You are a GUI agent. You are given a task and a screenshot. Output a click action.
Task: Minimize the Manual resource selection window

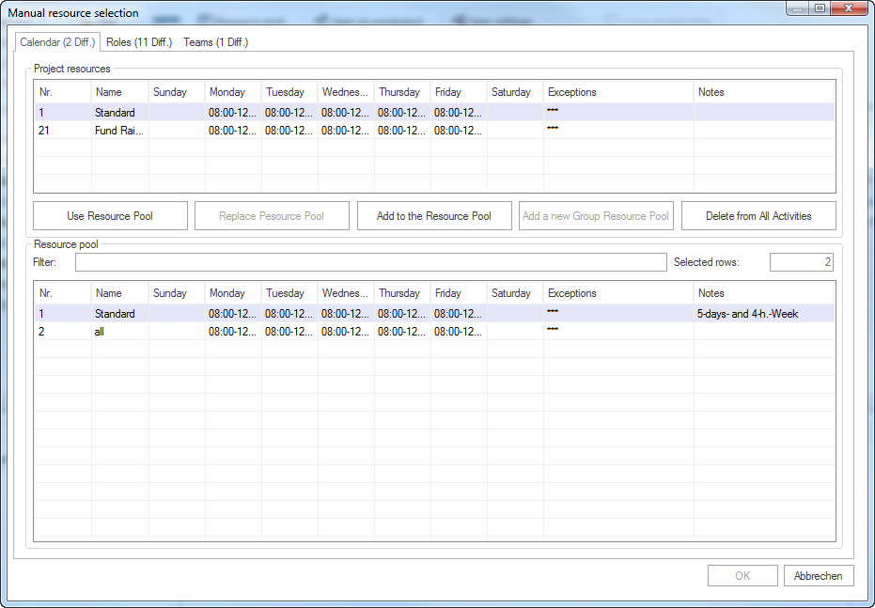tap(797, 8)
